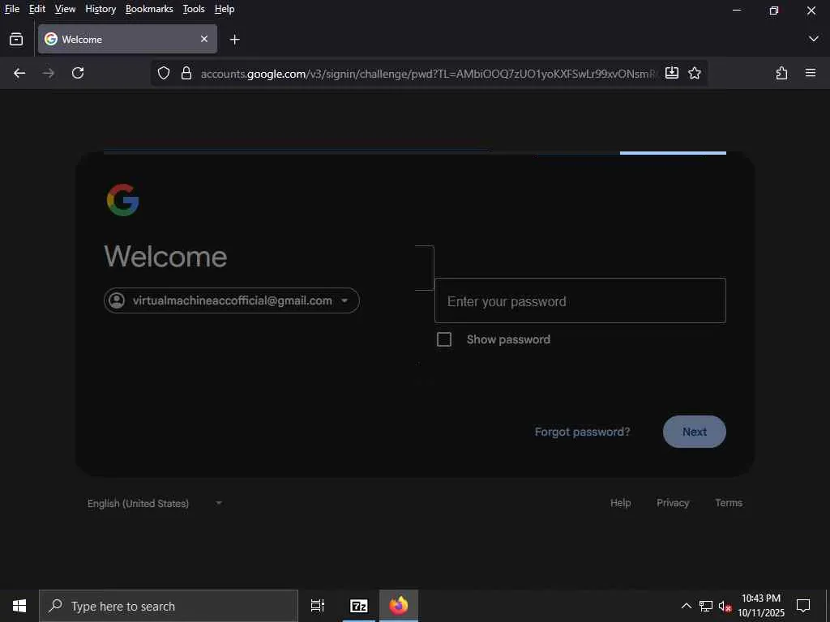Click the Type here to search box

(169, 606)
